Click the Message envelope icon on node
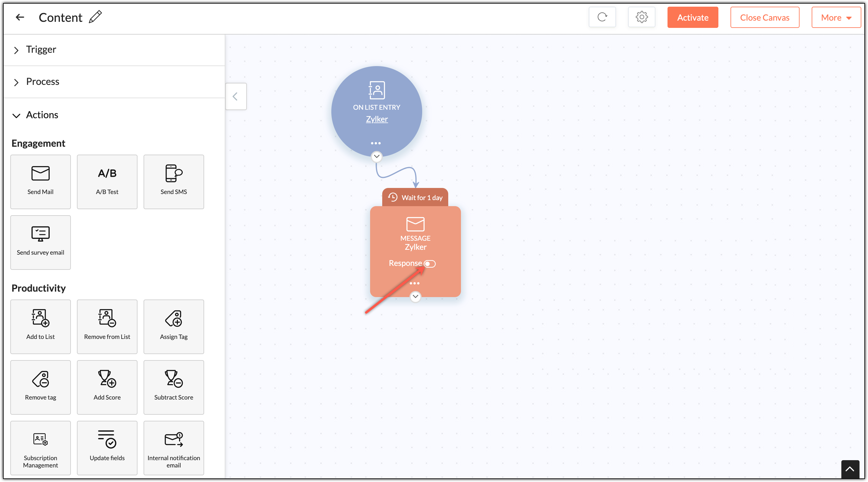 [415, 224]
